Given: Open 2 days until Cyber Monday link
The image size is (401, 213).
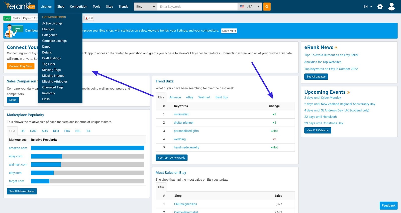Looking at the screenshot, I should [x=323, y=98].
